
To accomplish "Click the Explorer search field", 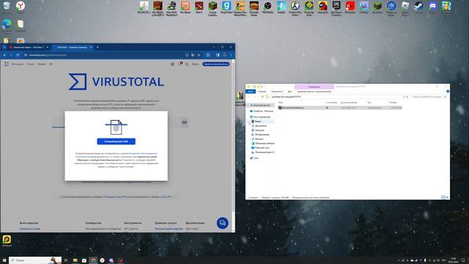I will tap(429, 97).
